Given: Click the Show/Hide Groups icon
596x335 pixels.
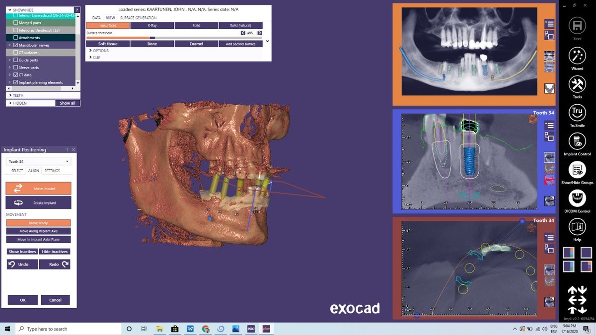Looking at the screenshot, I should (x=577, y=169).
